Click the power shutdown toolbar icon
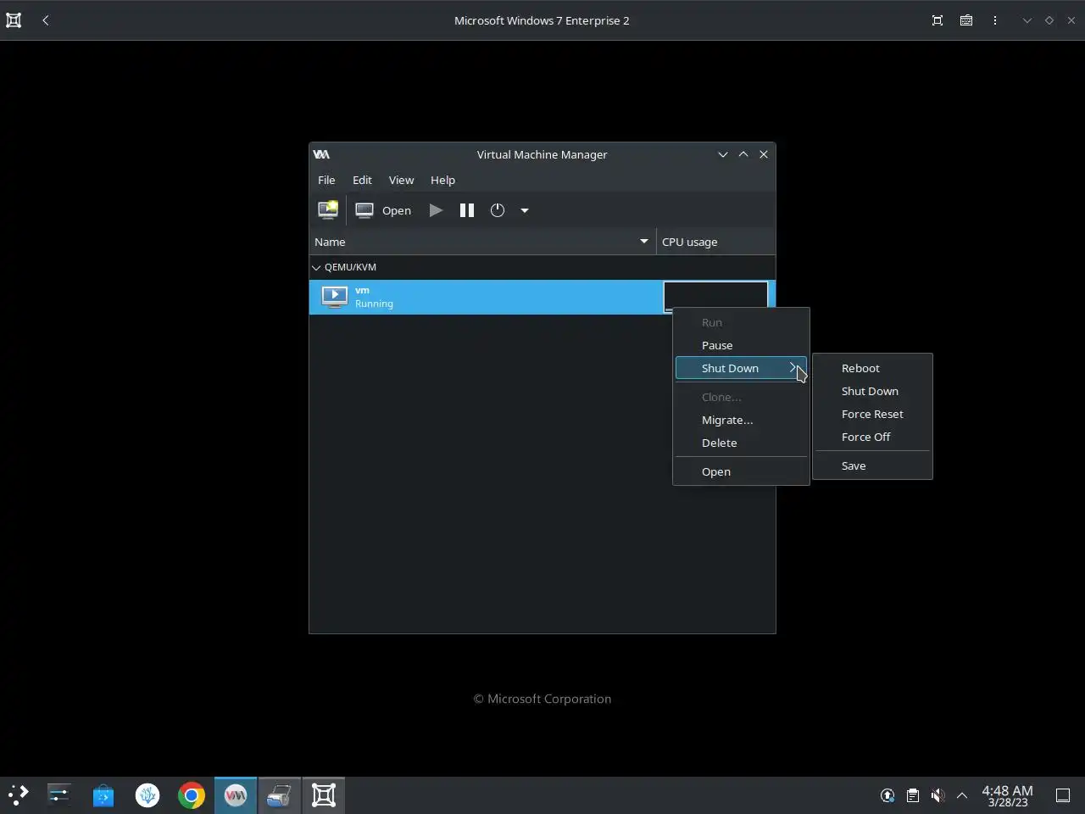This screenshot has height=814, width=1085. click(498, 210)
